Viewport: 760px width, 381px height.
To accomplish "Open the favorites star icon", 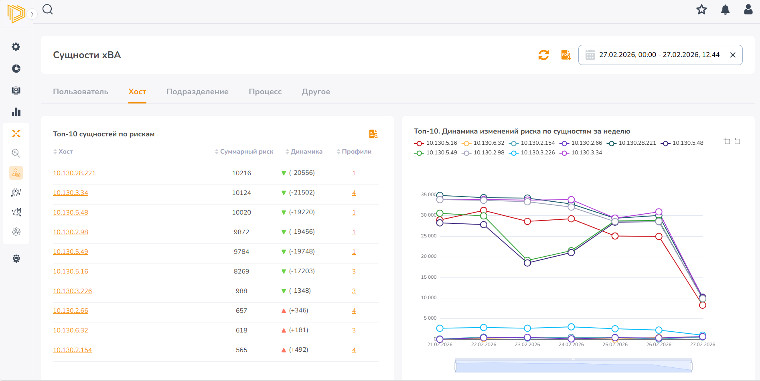I will pyautogui.click(x=701, y=10).
